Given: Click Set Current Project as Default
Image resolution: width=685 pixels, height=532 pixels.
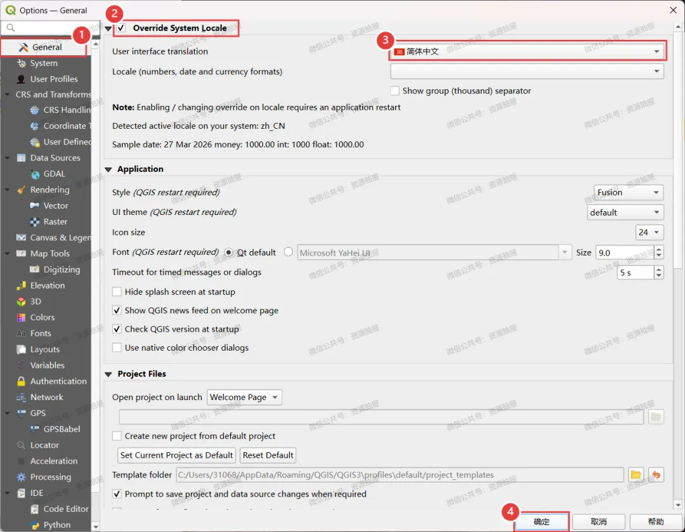Looking at the screenshot, I should click(x=176, y=455).
